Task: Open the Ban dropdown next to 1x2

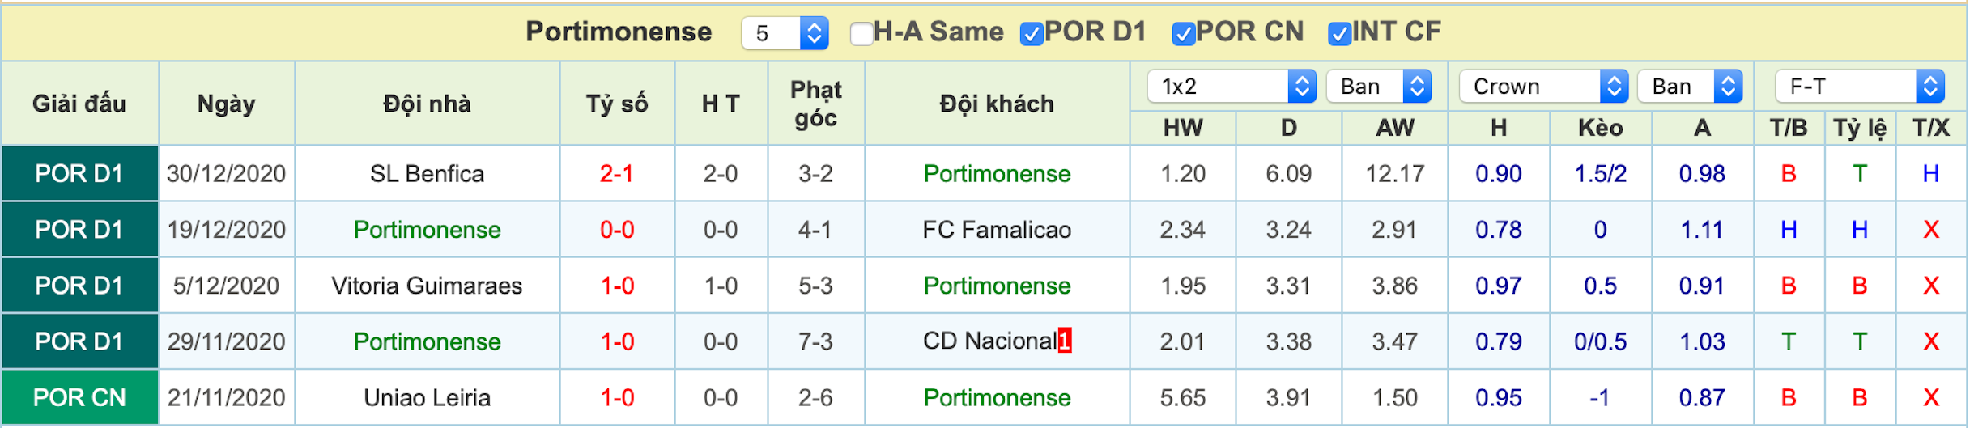Action: coord(1379,87)
